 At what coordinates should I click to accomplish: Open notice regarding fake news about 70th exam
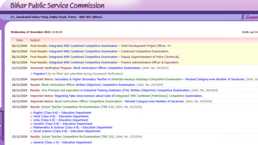tap(129, 96)
